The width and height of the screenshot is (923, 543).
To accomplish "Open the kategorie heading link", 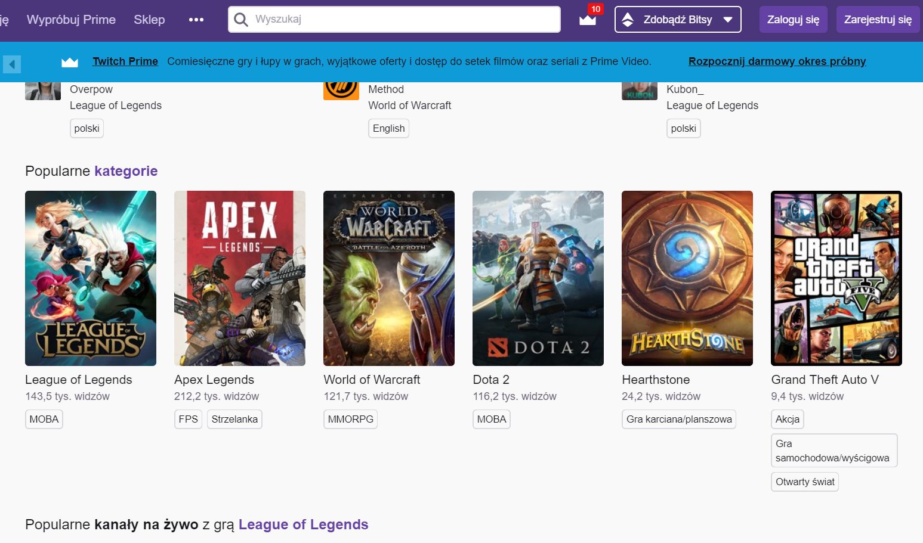I will coord(126,171).
